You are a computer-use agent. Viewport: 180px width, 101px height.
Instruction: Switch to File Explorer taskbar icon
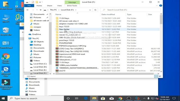coord(94,98)
